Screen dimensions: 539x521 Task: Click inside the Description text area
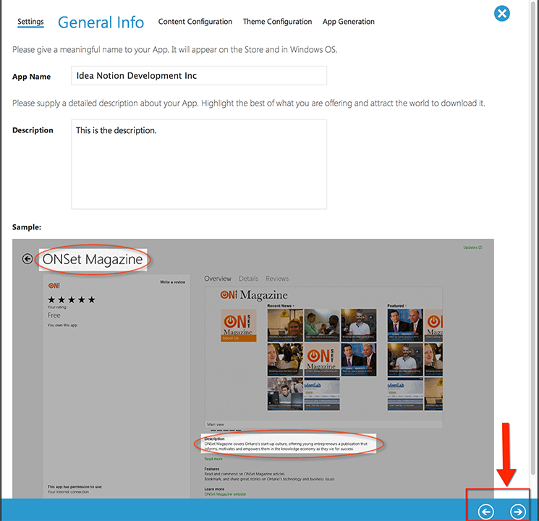(x=199, y=164)
